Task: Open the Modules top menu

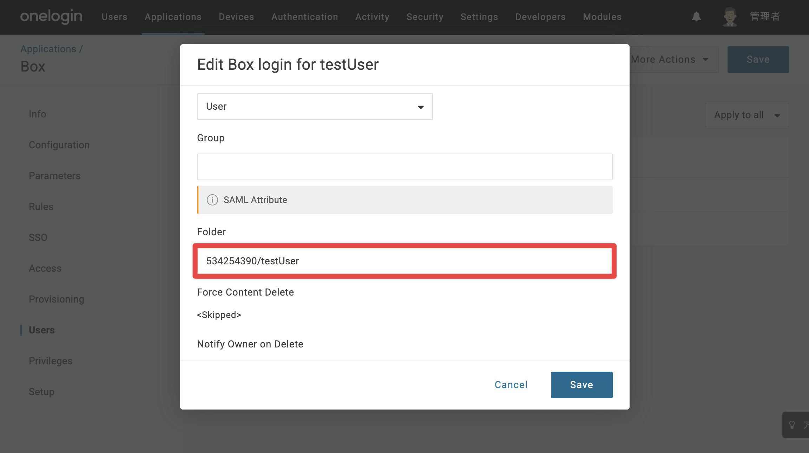Action: click(x=602, y=17)
